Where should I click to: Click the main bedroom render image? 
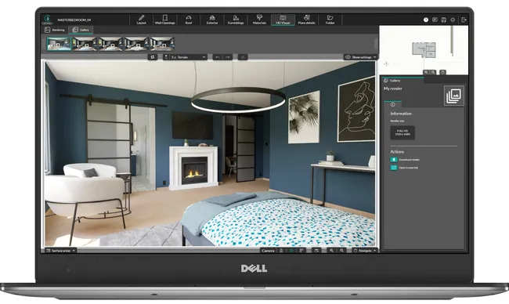click(210, 154)
